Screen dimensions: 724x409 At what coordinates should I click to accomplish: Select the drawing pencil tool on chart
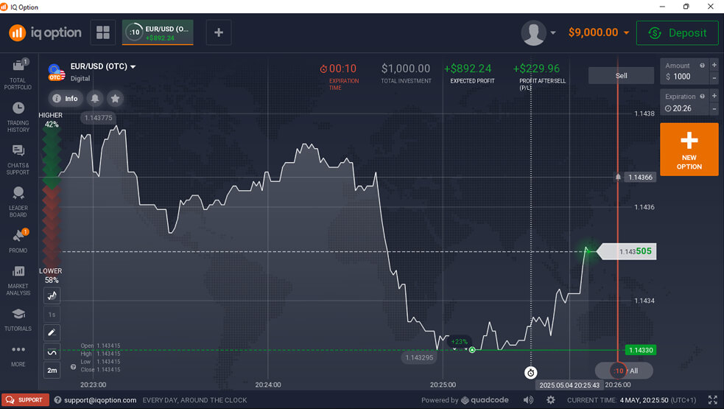coord(52,332)
